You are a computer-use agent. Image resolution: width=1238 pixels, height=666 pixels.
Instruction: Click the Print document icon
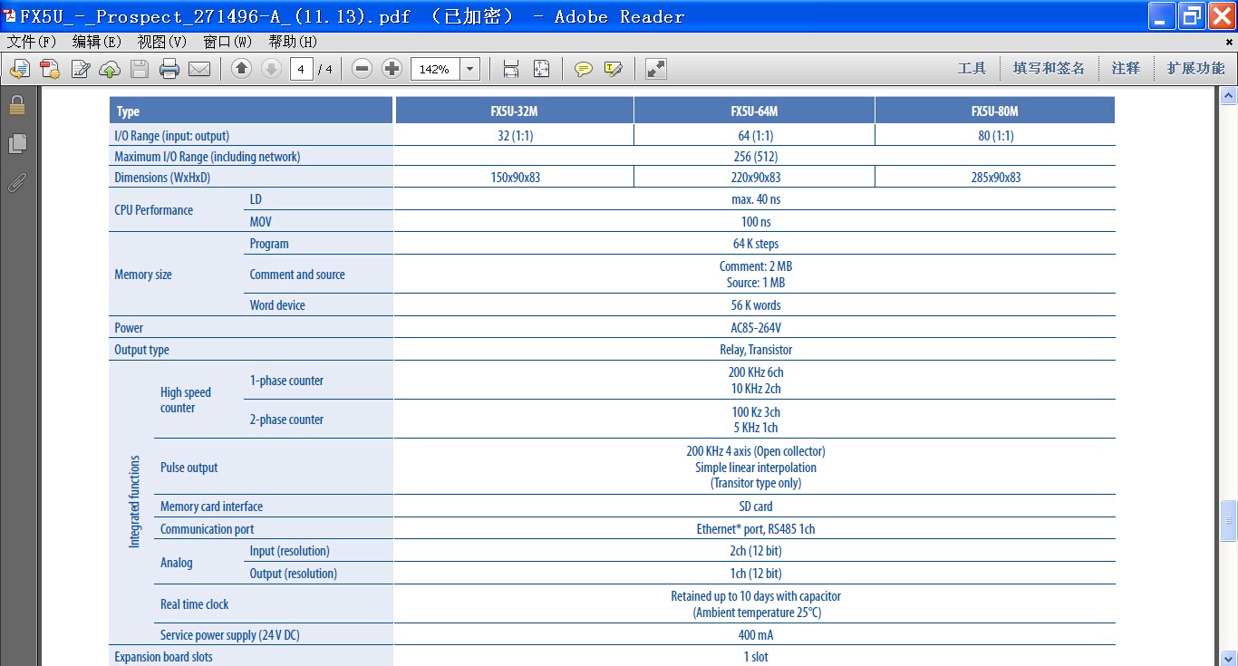click(x=169, y=69)
